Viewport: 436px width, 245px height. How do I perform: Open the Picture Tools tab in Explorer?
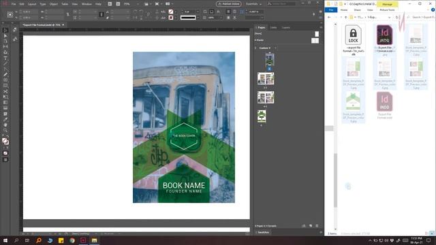tap(387, 10)
